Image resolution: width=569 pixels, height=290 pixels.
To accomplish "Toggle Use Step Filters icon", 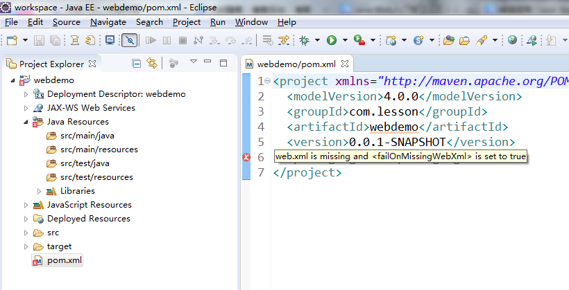I will point(284,40).
